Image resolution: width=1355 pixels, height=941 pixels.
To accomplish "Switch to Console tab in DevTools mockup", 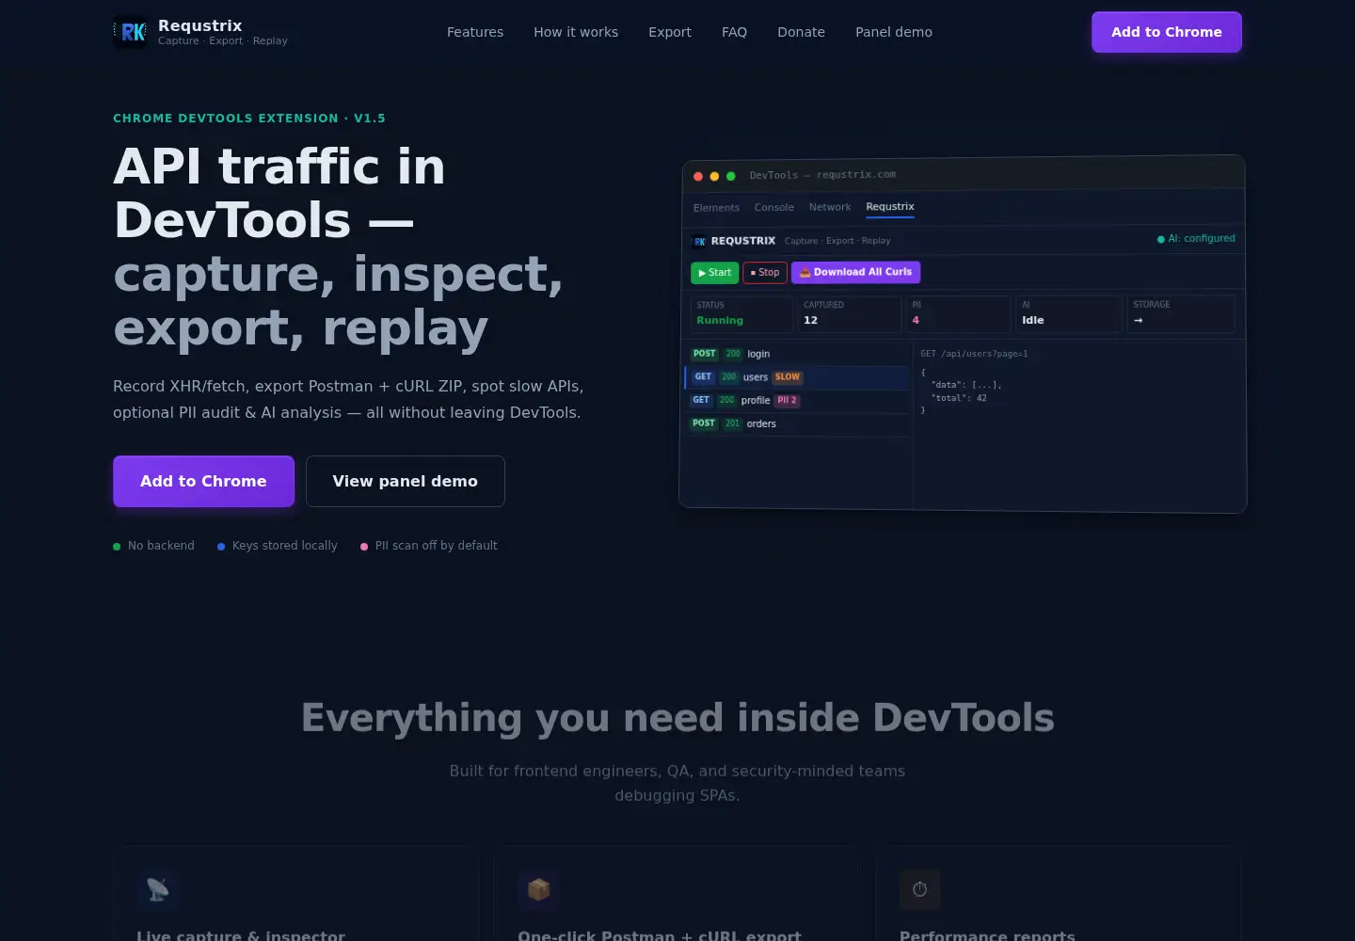I will (773, 207).
